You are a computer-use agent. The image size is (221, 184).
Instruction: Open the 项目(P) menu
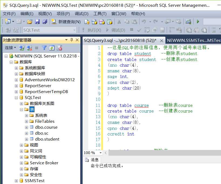63,14
